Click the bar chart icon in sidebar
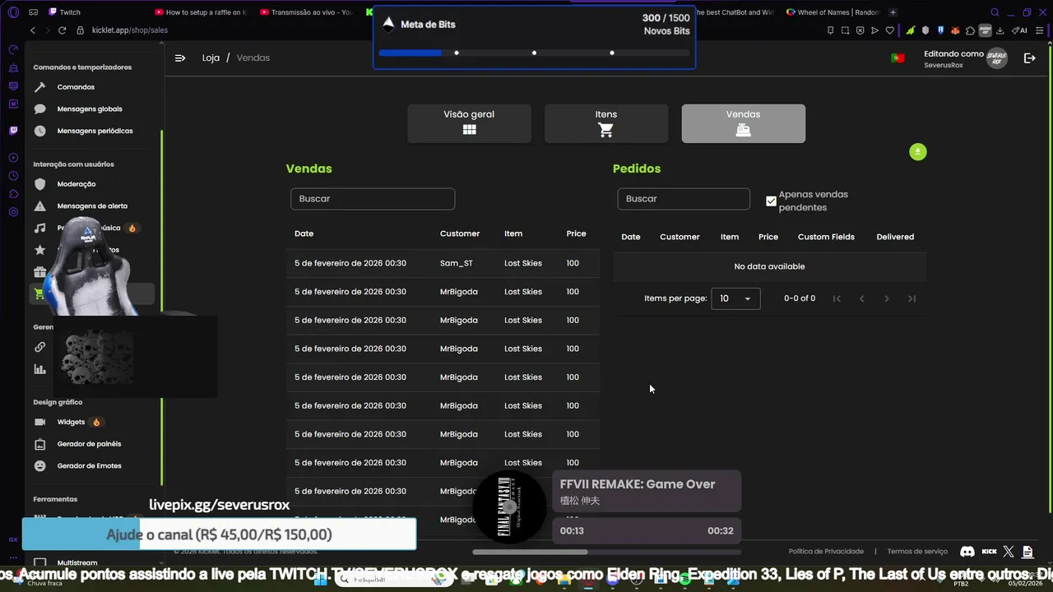The image size is (1053, 592). tap(39, 369)
